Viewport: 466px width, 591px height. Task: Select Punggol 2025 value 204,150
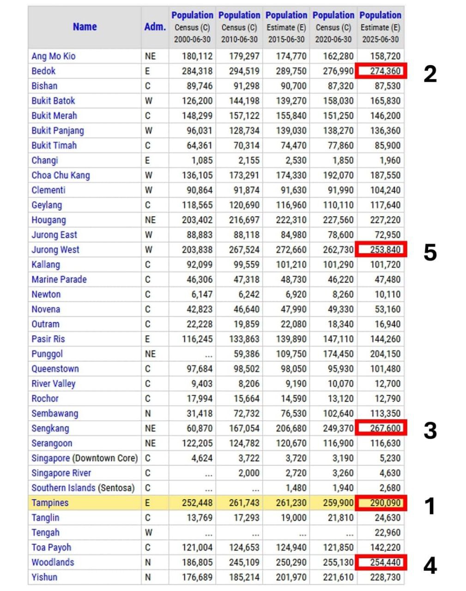[x=385, y=354]
